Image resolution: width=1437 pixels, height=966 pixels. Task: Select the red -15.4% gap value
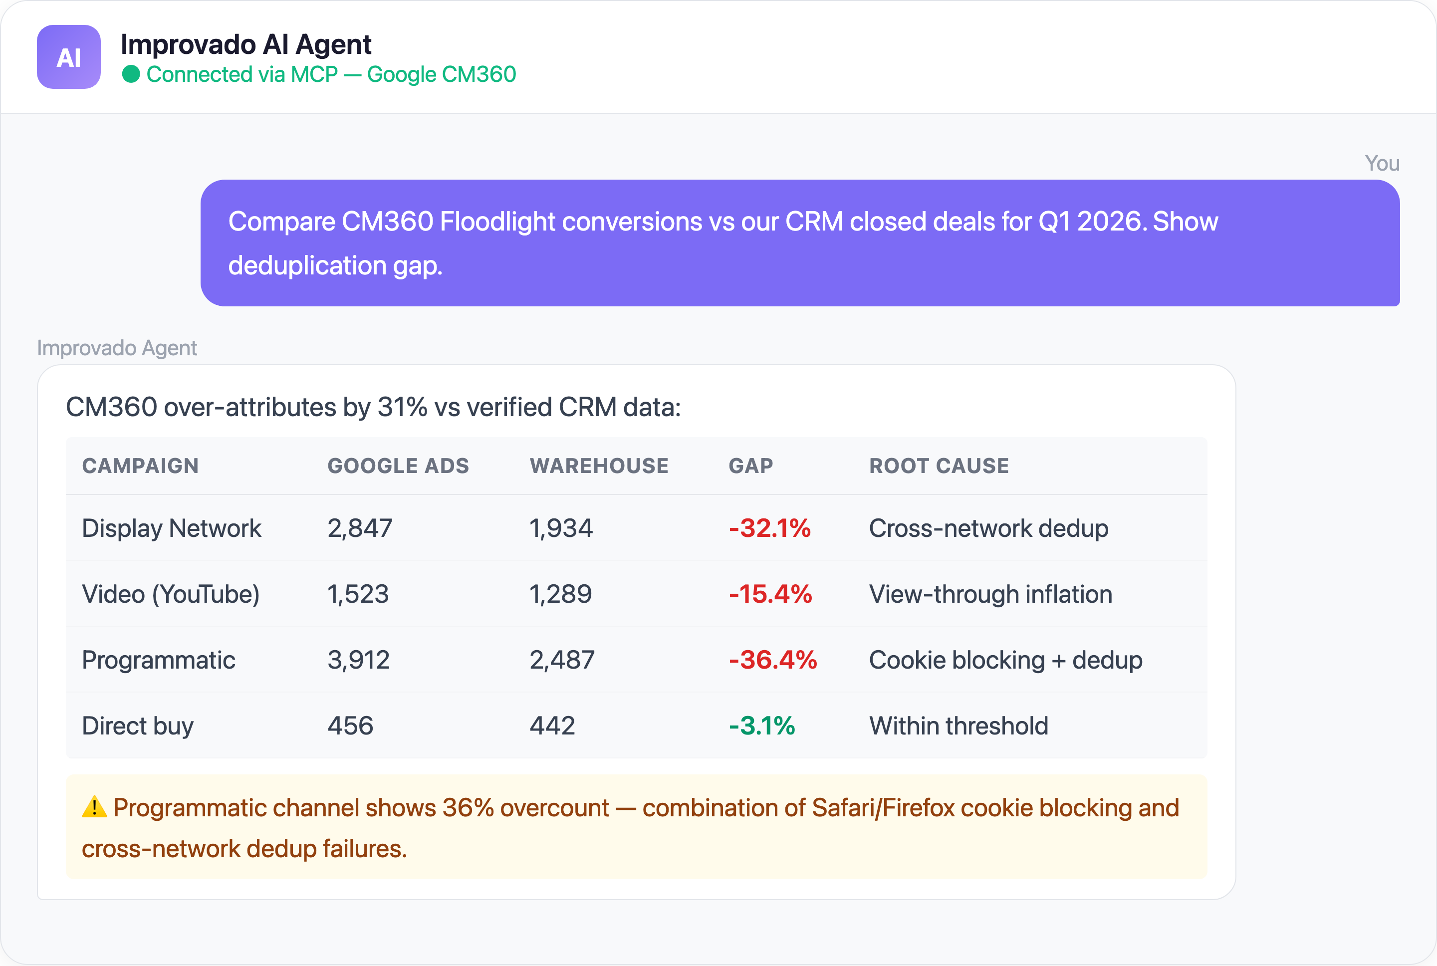[769, 594]
